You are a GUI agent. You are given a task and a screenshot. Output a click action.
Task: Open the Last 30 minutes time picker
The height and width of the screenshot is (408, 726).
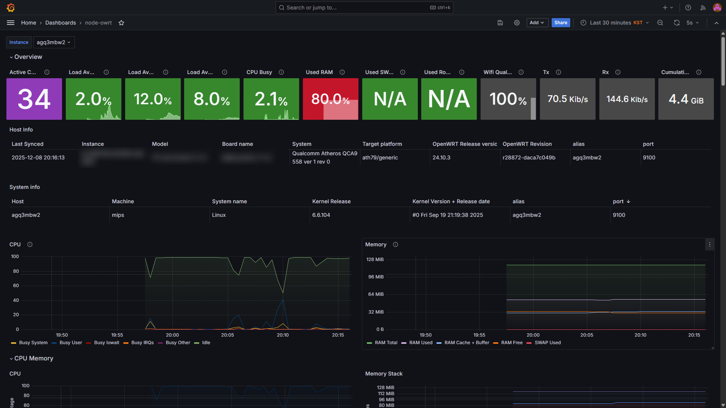[x=614, y=23]
